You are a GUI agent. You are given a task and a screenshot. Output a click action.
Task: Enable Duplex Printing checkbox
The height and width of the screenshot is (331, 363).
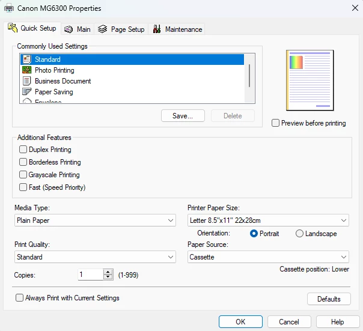(x=23, y=150)
